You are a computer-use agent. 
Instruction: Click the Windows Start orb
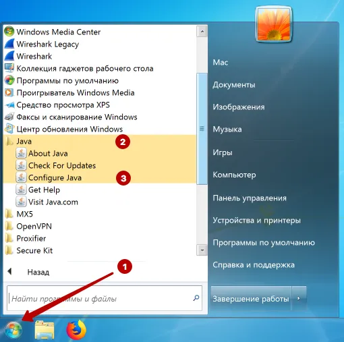[13, 330]
